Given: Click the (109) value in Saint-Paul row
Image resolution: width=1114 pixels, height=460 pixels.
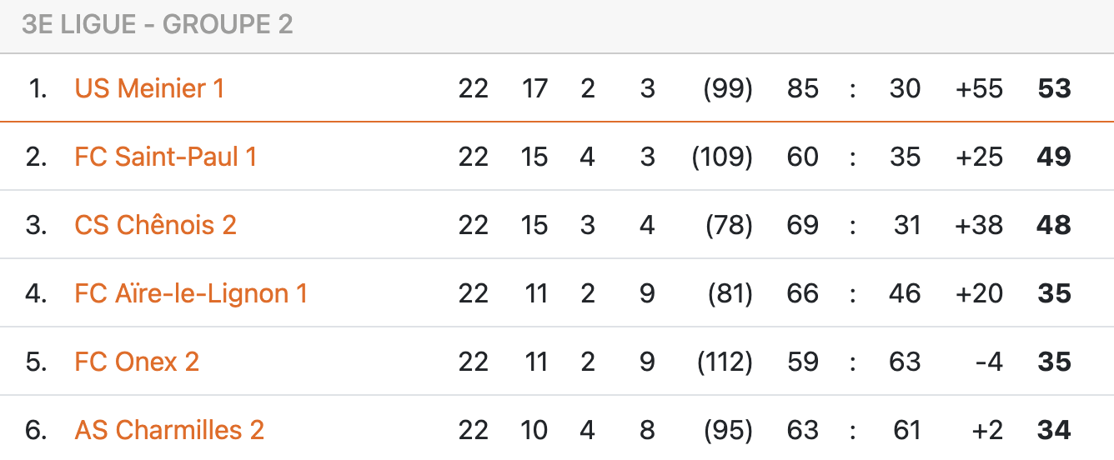Looking at the screenshot, I should pyautogui.click(x=722, y=157).
